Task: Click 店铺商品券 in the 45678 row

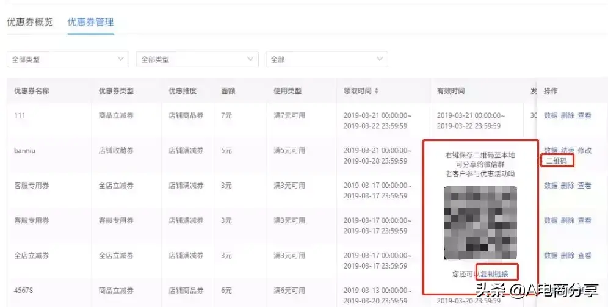Action: click(186, 291)
